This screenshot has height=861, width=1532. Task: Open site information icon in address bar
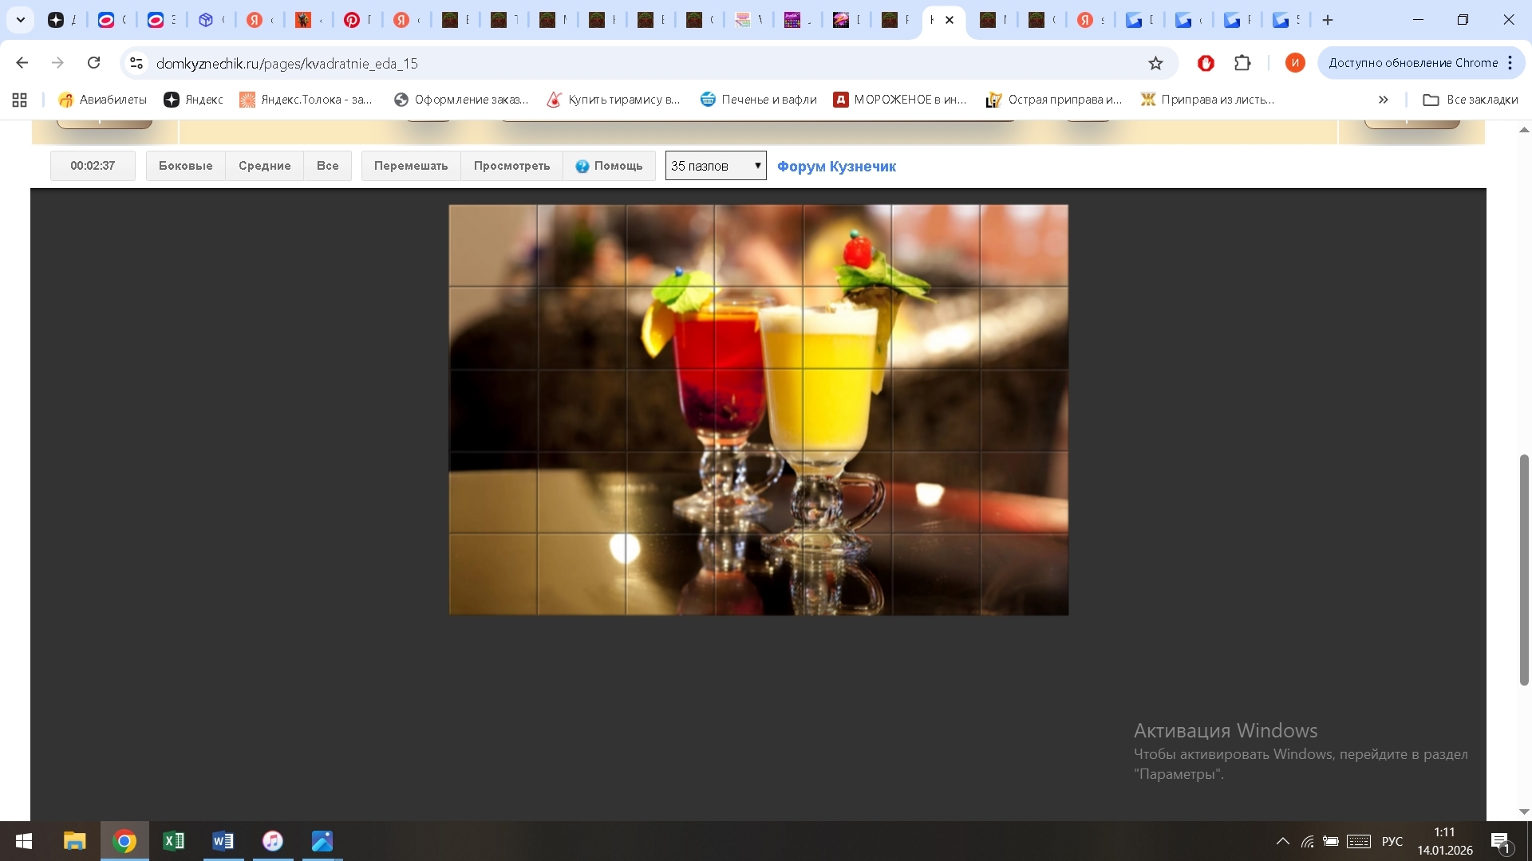pos(136,63)
